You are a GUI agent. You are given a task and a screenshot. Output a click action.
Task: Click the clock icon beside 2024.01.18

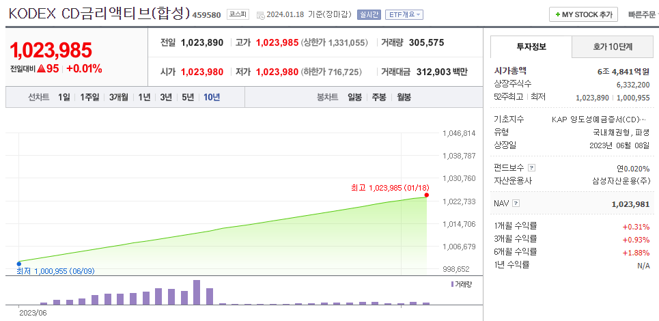(261, 15)
